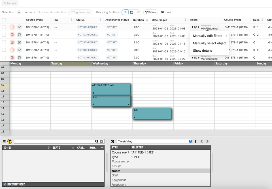272x189 pixels.
Task: Focus the object search input field
Action: (x=54, y=141)
